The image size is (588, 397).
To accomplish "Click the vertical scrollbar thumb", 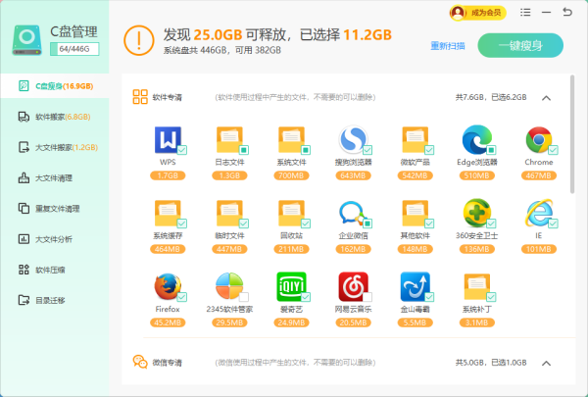I will click(x=572, y=134).
